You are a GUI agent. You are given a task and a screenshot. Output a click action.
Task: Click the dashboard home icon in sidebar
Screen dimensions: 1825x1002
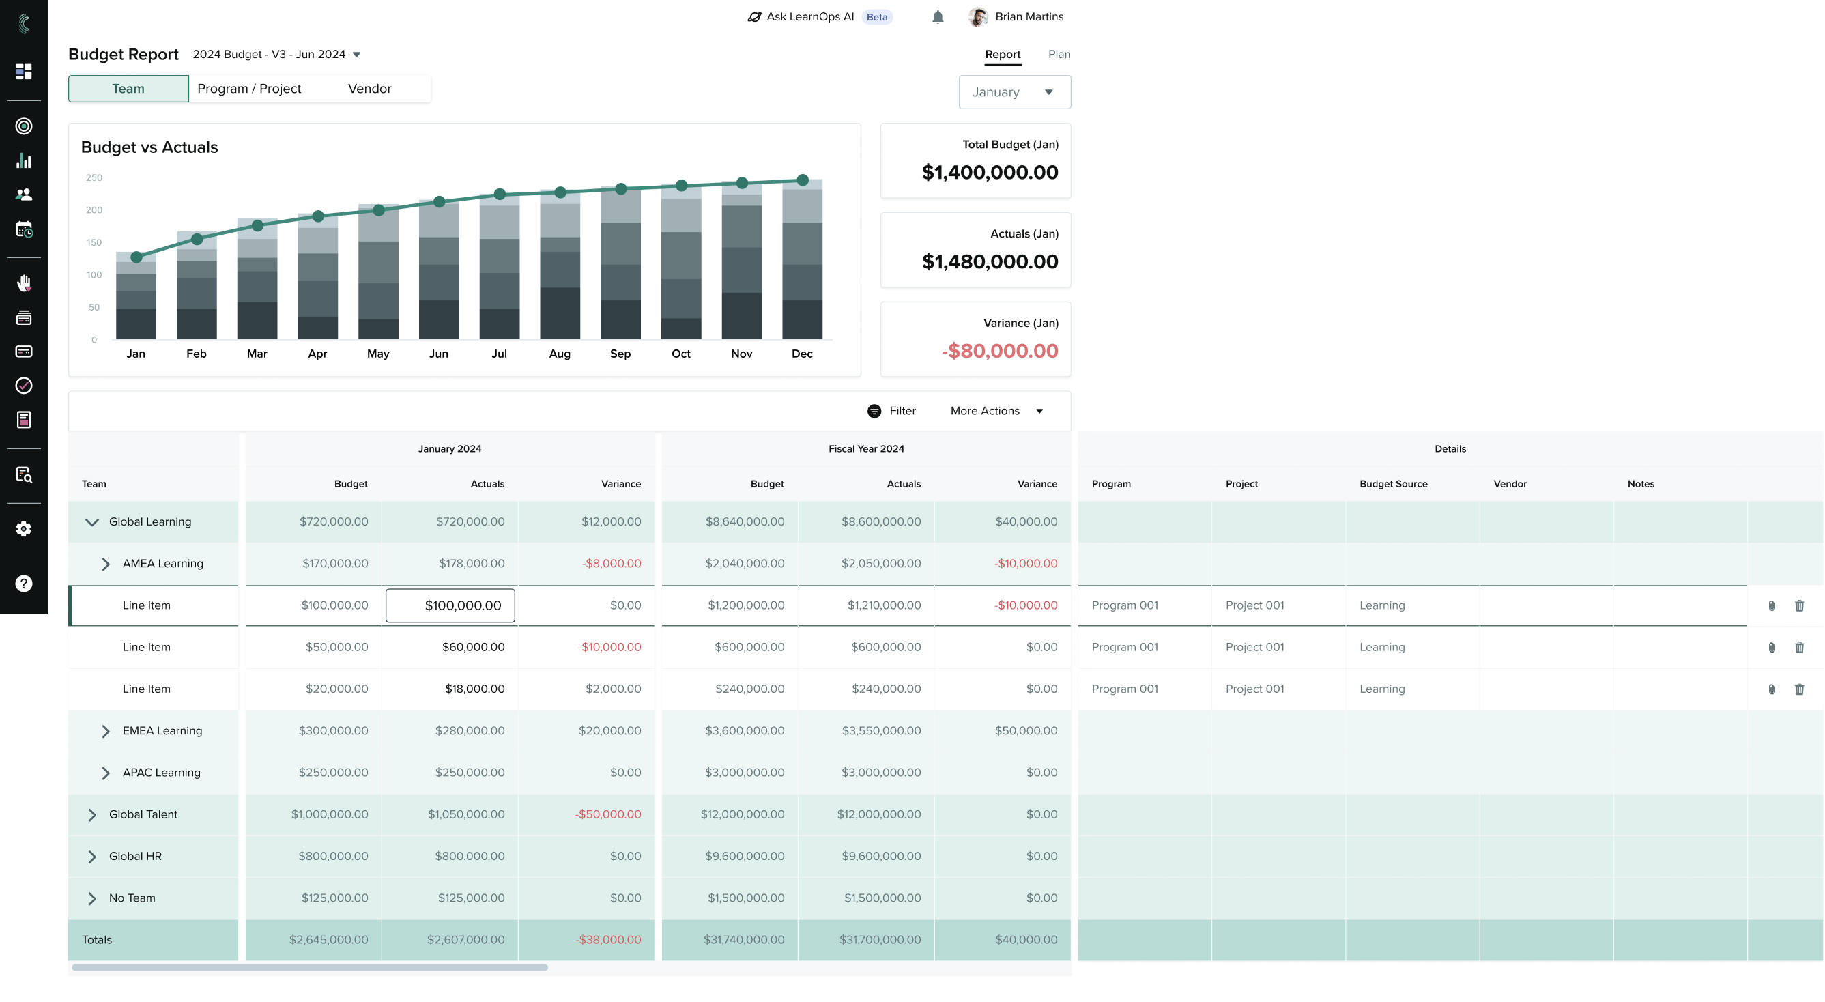pos(23,72)
